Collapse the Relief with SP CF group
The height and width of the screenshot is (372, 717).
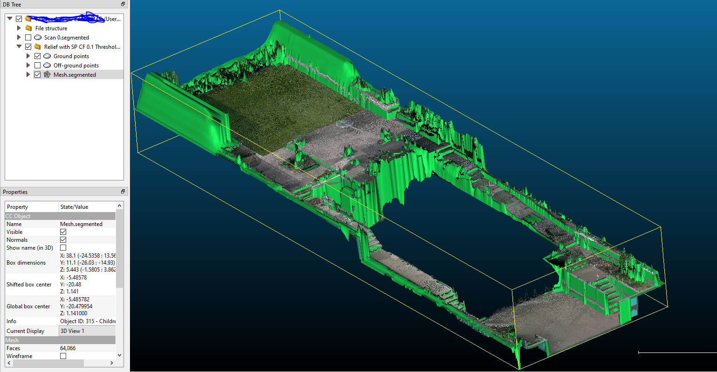[19, 46]
